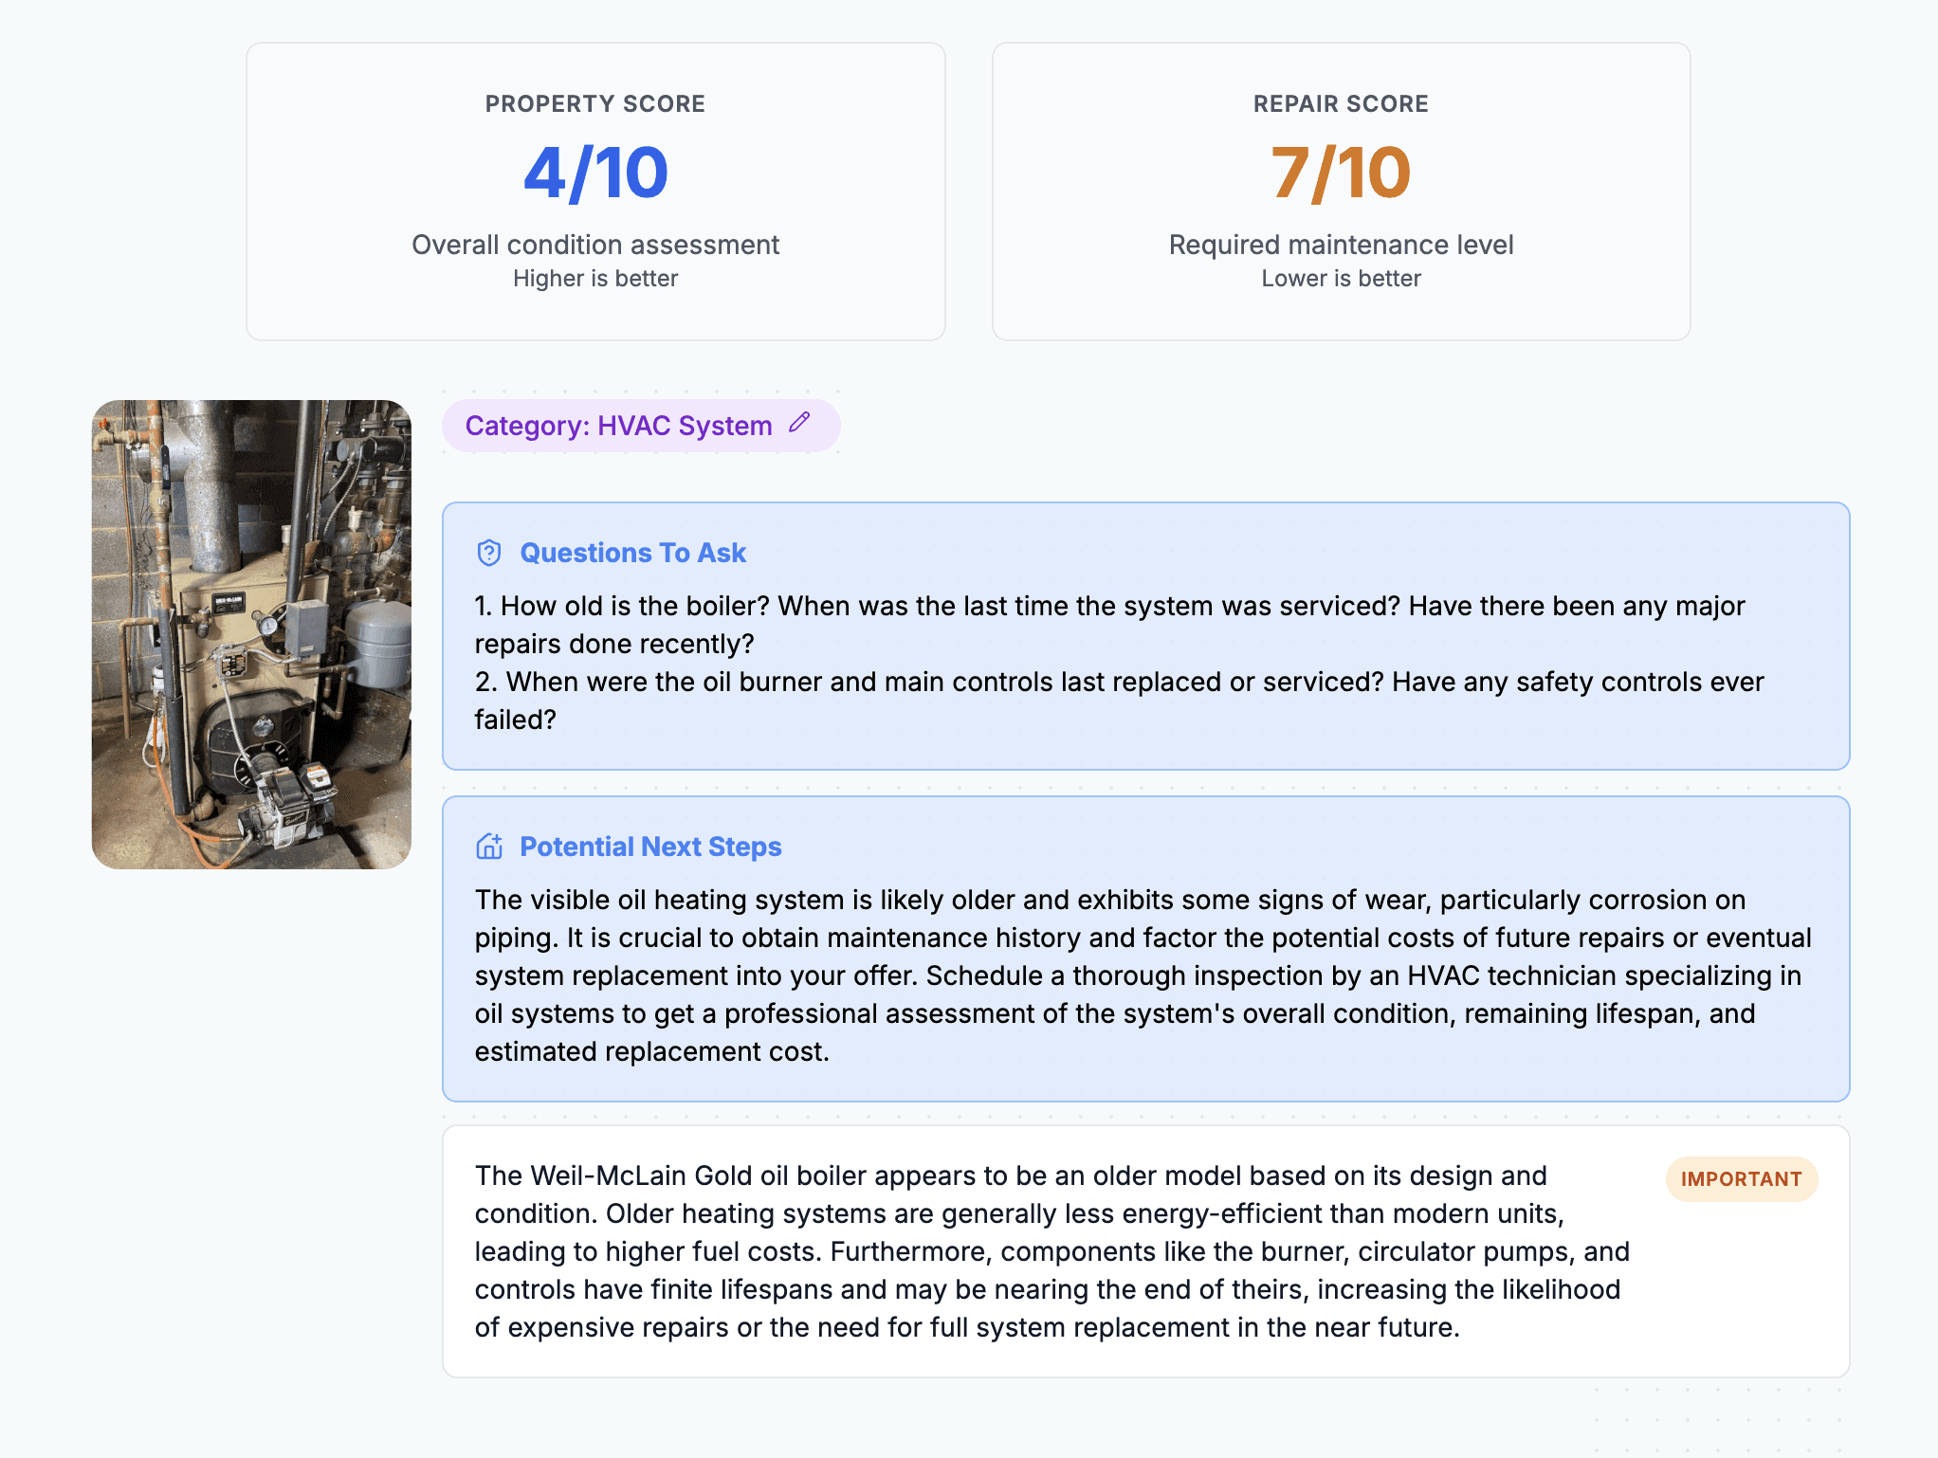
Task: Click the 7/10 repair score value
Action: coord(1341,171)
